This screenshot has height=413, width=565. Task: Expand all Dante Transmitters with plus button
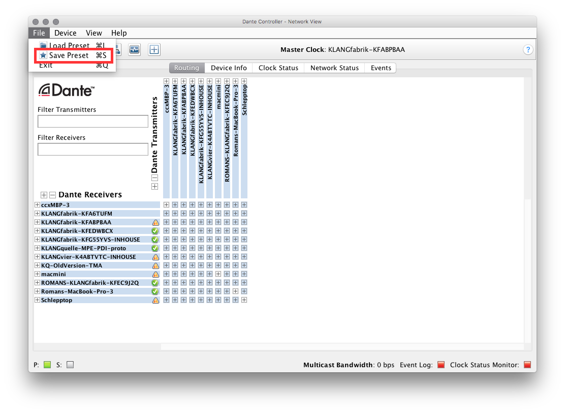tap(154, 186)
